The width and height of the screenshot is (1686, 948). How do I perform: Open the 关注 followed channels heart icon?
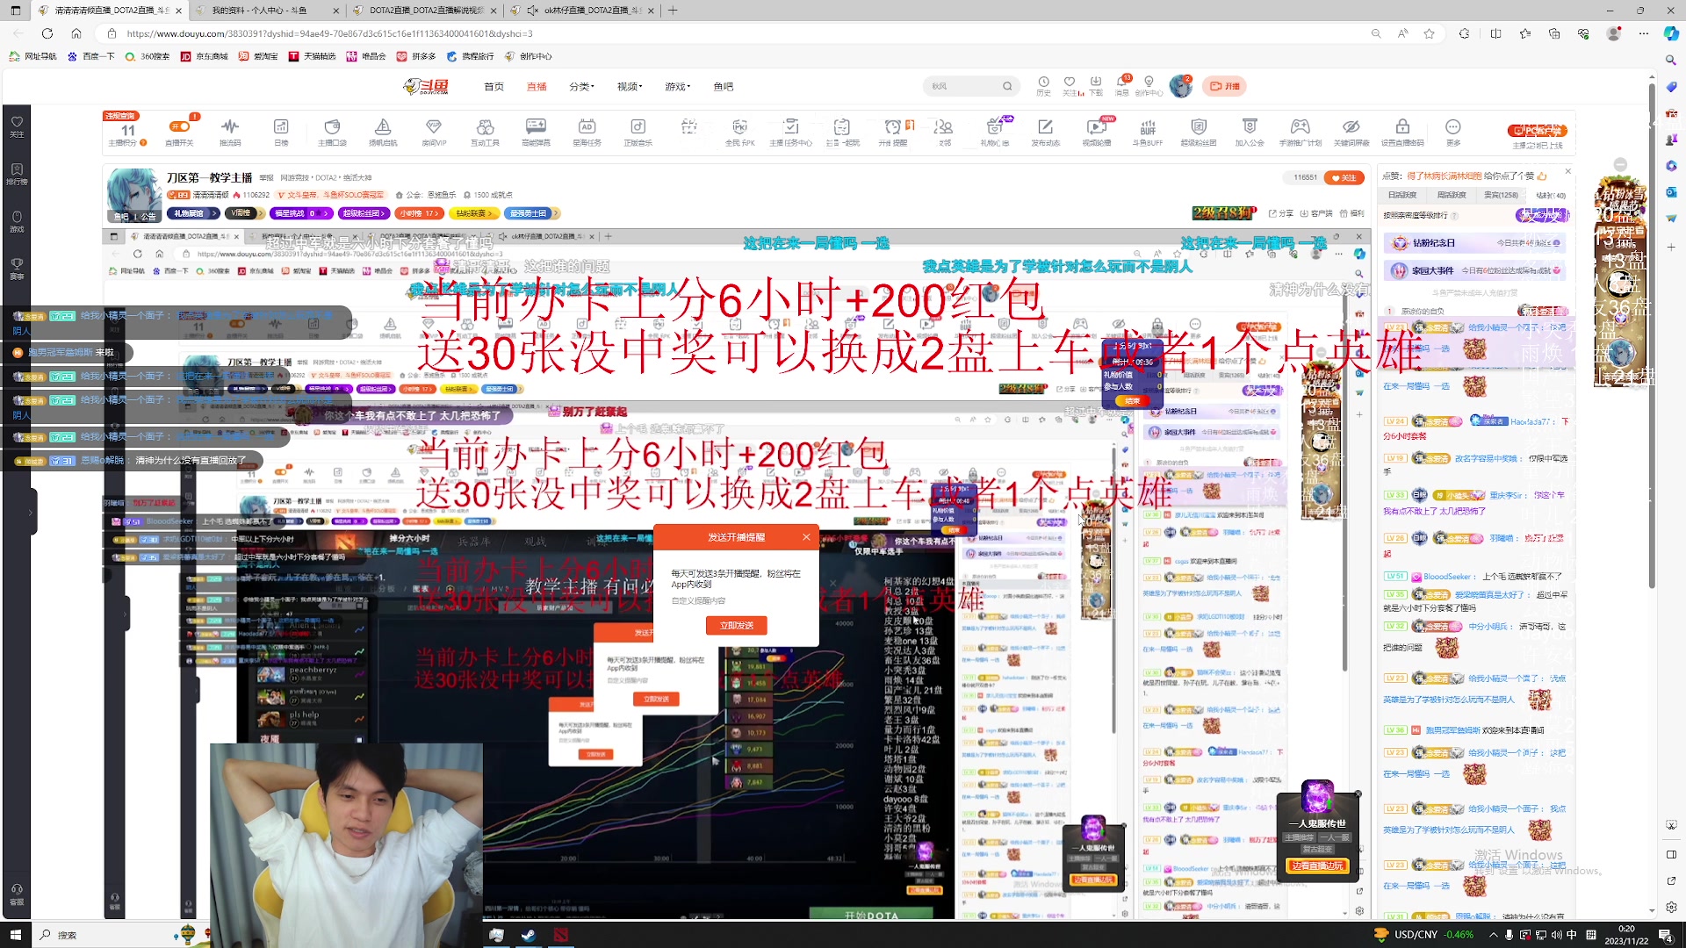click(1070, 85)
